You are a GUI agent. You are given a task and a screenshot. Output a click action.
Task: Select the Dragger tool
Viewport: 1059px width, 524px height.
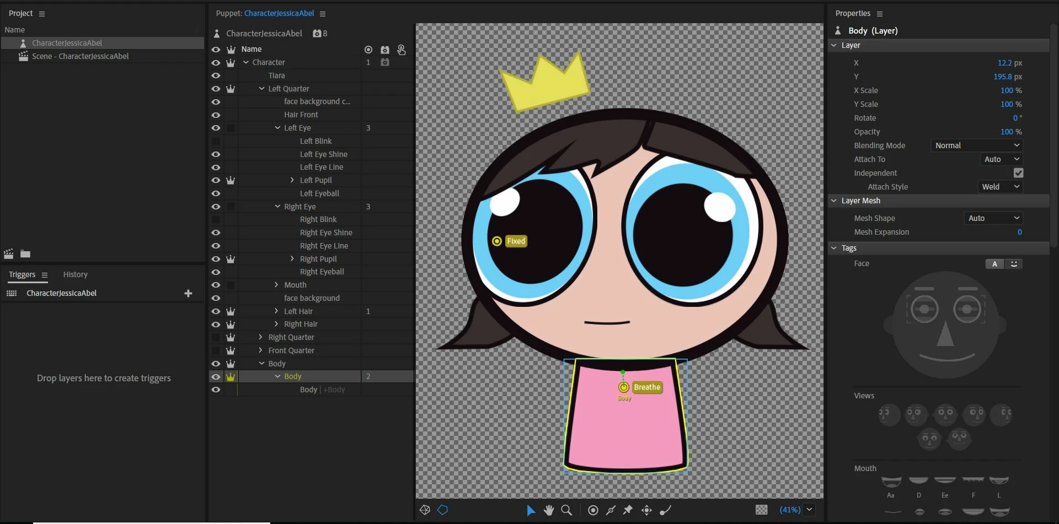pos(646,510)
